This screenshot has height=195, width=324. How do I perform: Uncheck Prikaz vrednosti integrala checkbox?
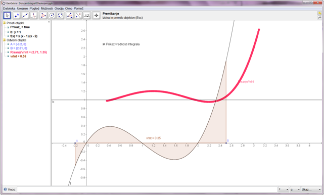tap(104, 44)
